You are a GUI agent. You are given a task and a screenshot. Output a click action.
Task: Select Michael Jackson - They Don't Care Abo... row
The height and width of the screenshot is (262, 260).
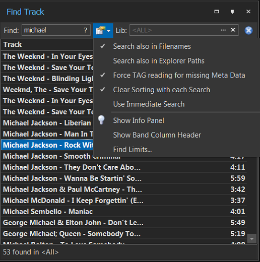point(124,167)
